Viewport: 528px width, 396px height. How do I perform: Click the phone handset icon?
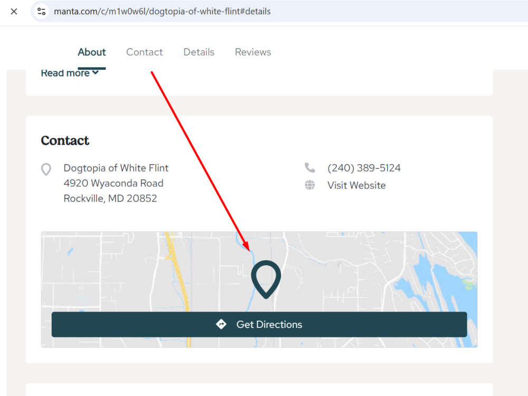[310, 168]
